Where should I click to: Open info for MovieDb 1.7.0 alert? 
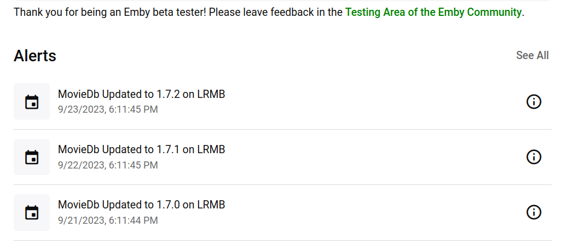click(534, 212)
